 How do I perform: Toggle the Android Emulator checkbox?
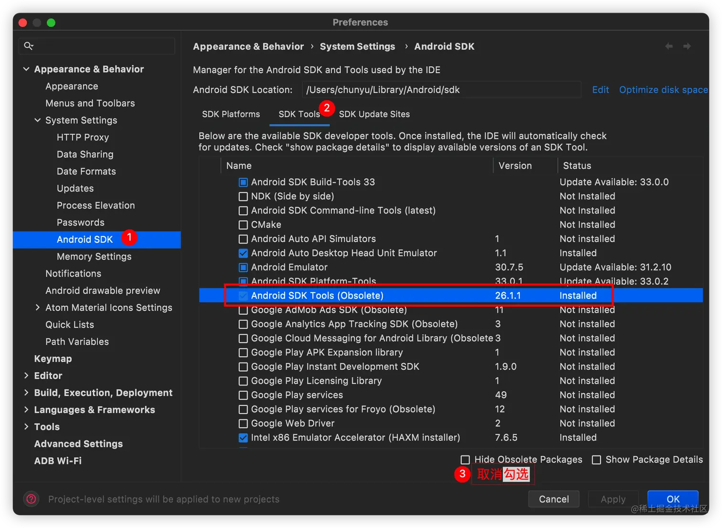243,268
